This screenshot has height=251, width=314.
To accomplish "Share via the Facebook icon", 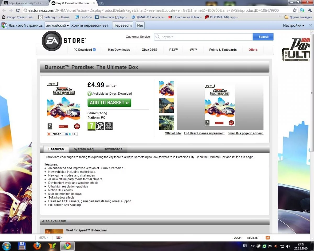I will [67, 134].
